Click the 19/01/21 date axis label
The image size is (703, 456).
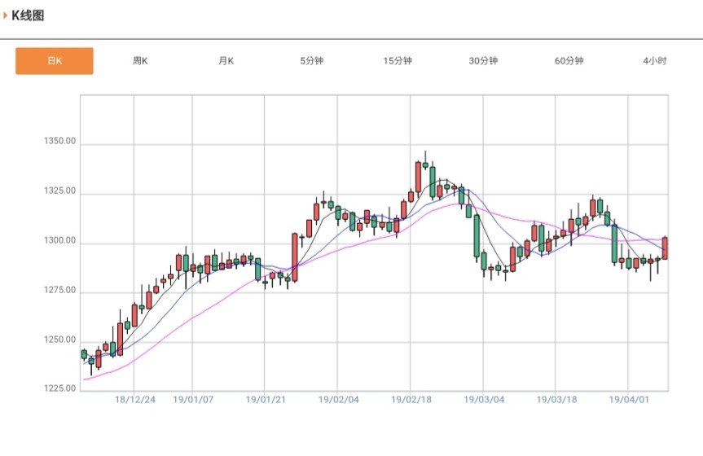click(x=266, y=400)
